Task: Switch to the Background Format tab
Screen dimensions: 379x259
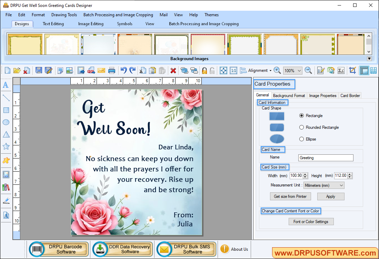Action: point(289,95)
